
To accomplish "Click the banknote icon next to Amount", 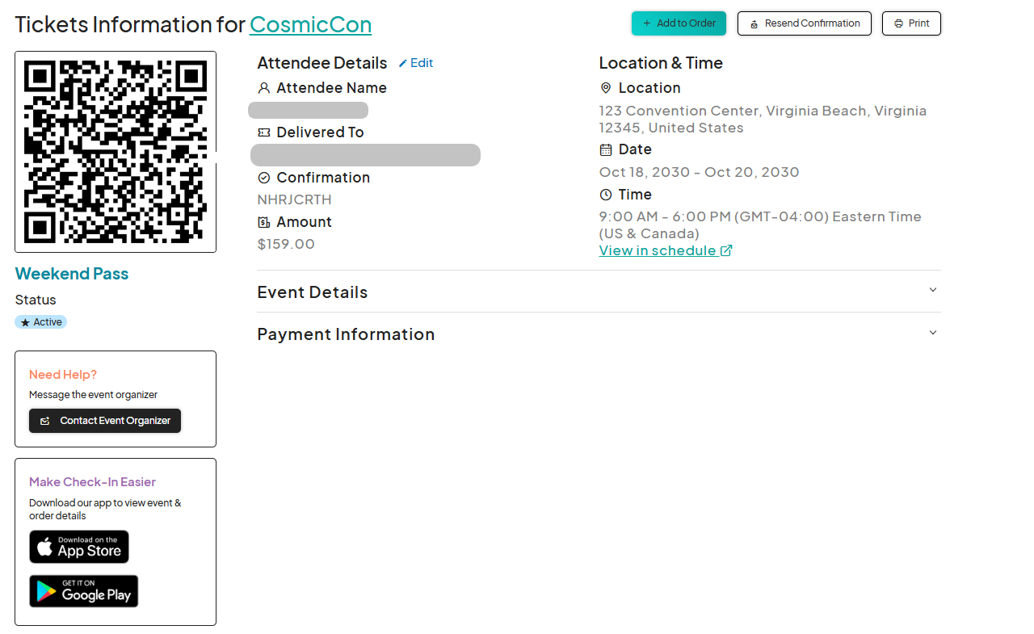I will click(x=263, y=221).
